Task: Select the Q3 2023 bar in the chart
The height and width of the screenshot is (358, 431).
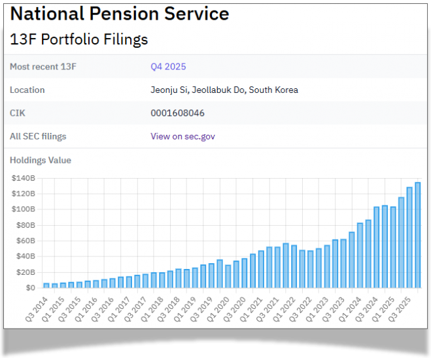Action: 343,264
